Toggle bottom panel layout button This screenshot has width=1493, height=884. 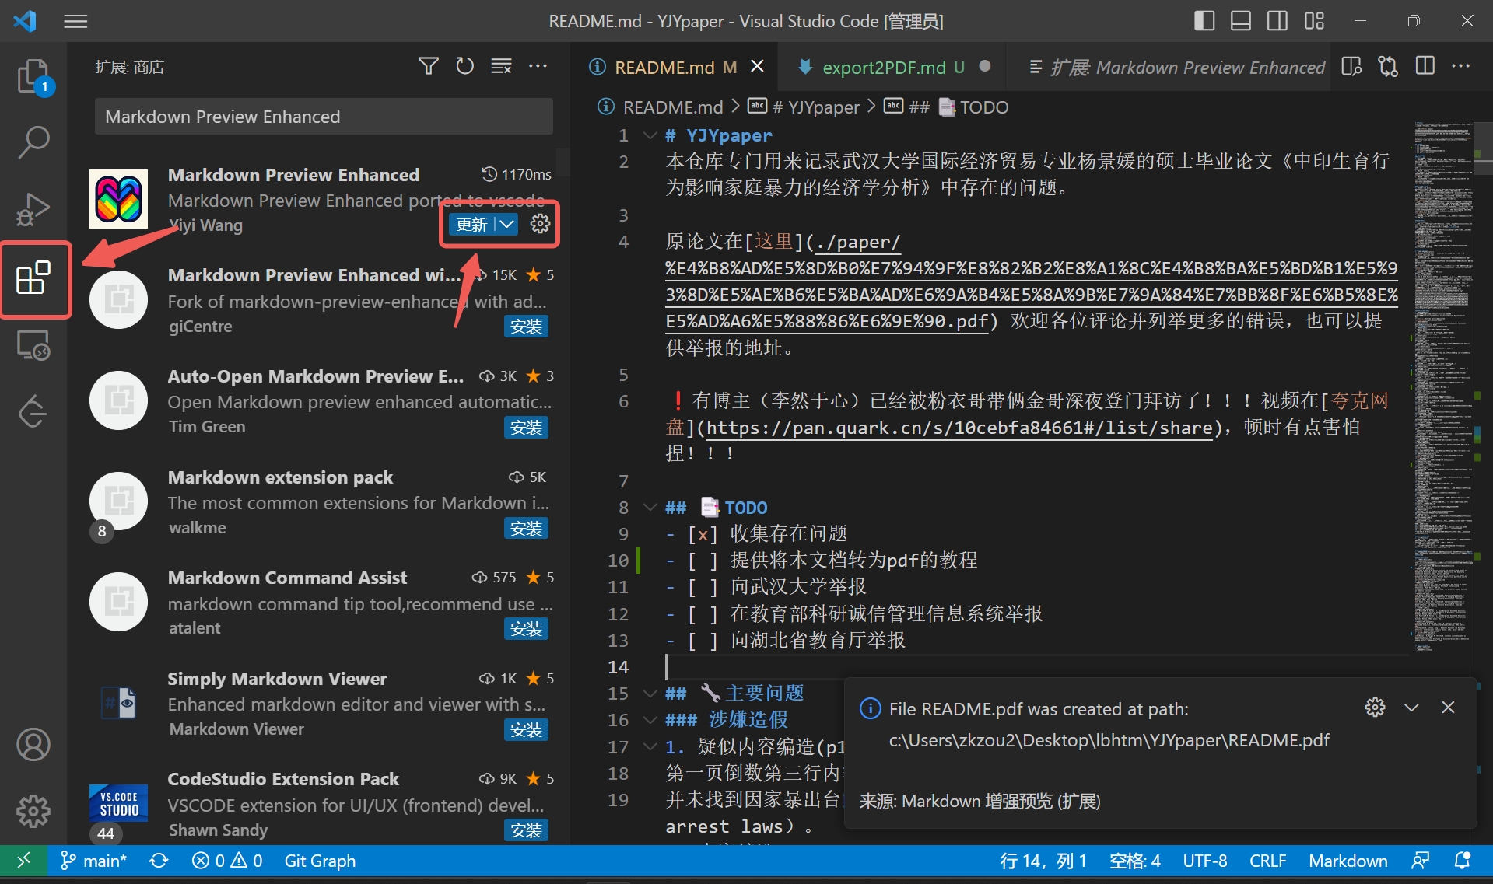pos(1241,21)
